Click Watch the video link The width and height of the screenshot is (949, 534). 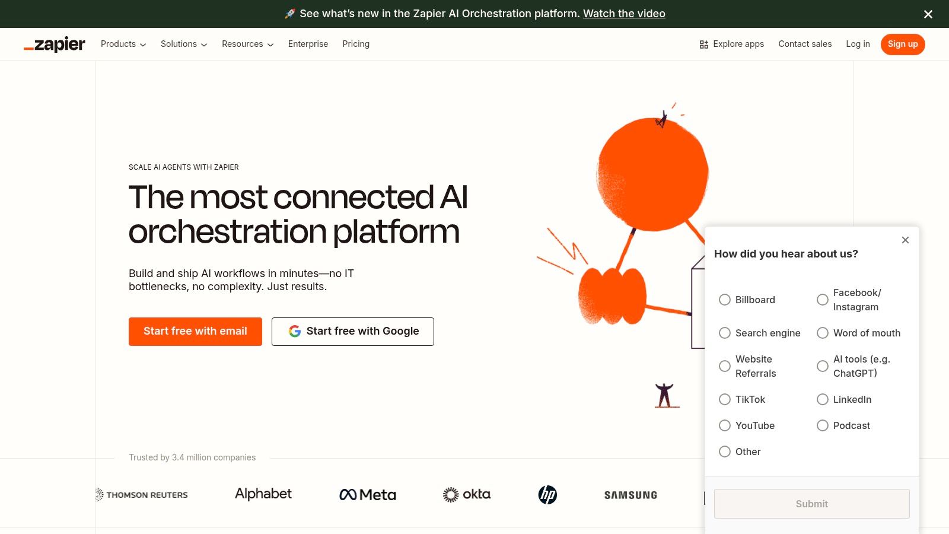point(624,14)
